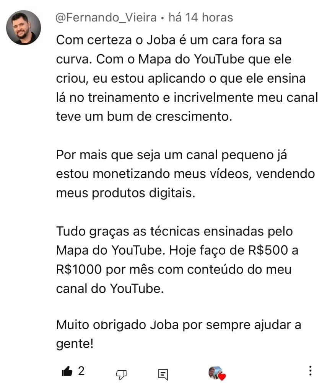Click the small red heart on creator badge

pyautogui.click(x=222, y=376)
